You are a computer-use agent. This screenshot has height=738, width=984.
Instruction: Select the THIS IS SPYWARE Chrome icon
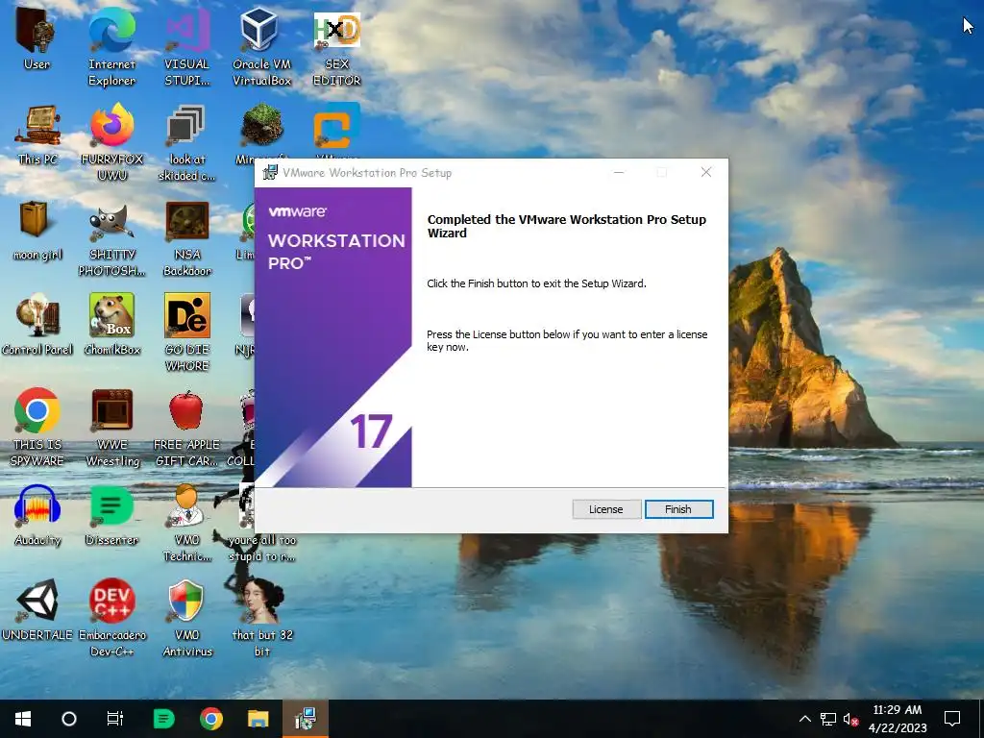point(37,429)
